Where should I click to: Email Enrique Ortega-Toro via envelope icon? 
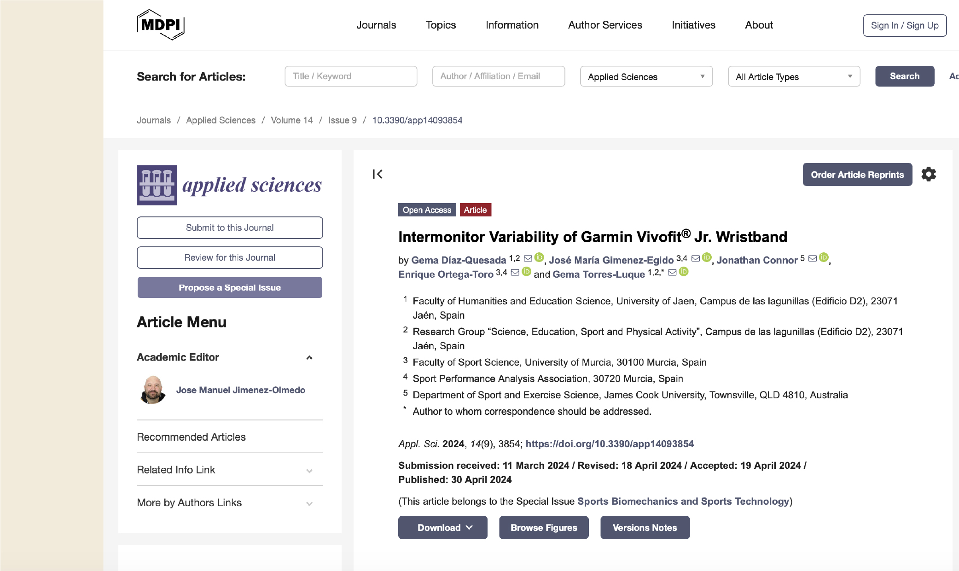(x=515, y=273)
